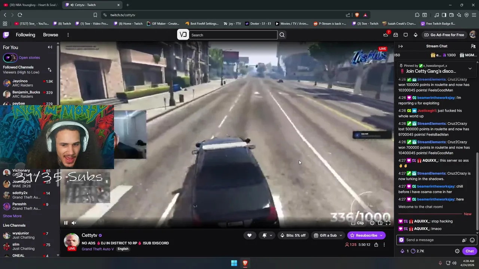Click the purple Chat send button
Image resolution: width=479 pixels, height=269 pixels.
470,251
